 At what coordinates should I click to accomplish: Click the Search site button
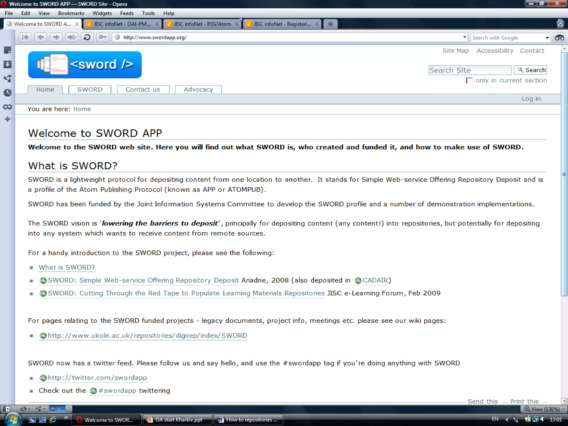[530, 70]
